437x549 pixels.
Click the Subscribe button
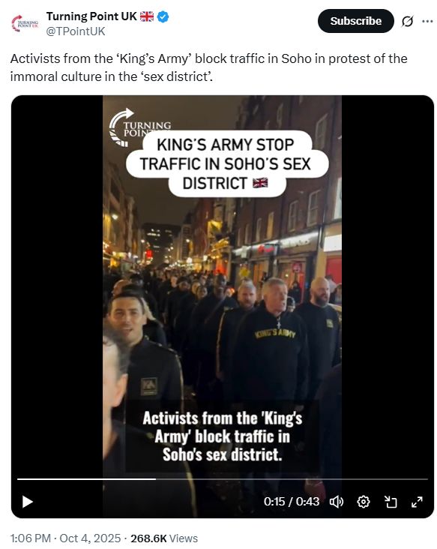tap(356, 21)
